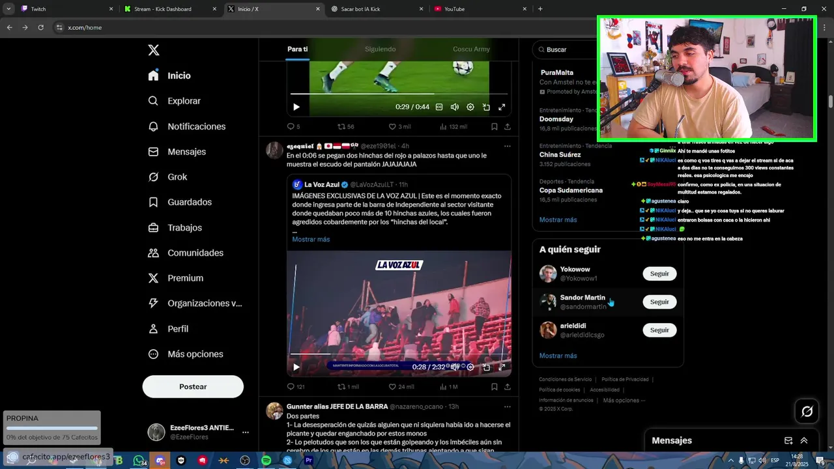Screen dimensions: 834x469
Task: Go to Inicio in sidebar
Action: coord(169,76)
